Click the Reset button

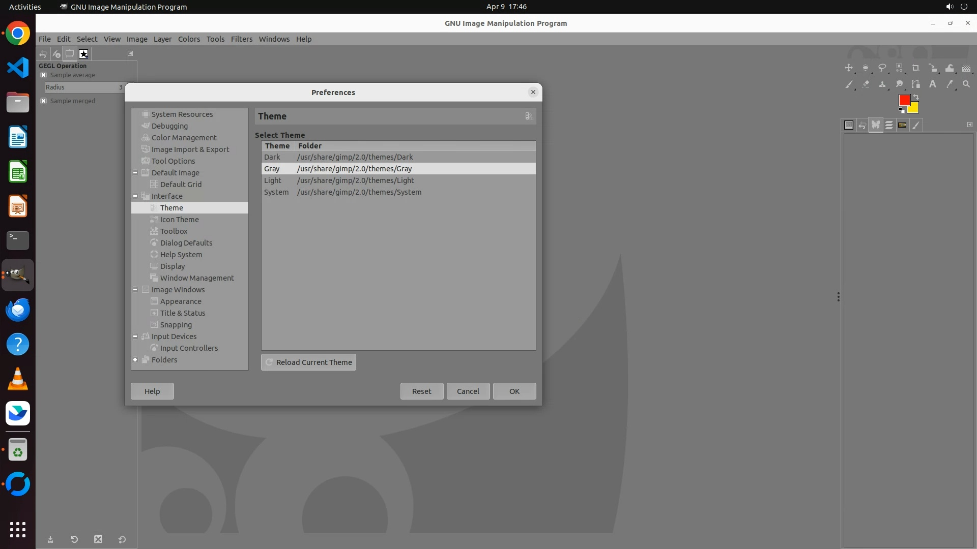coord(421,391)
